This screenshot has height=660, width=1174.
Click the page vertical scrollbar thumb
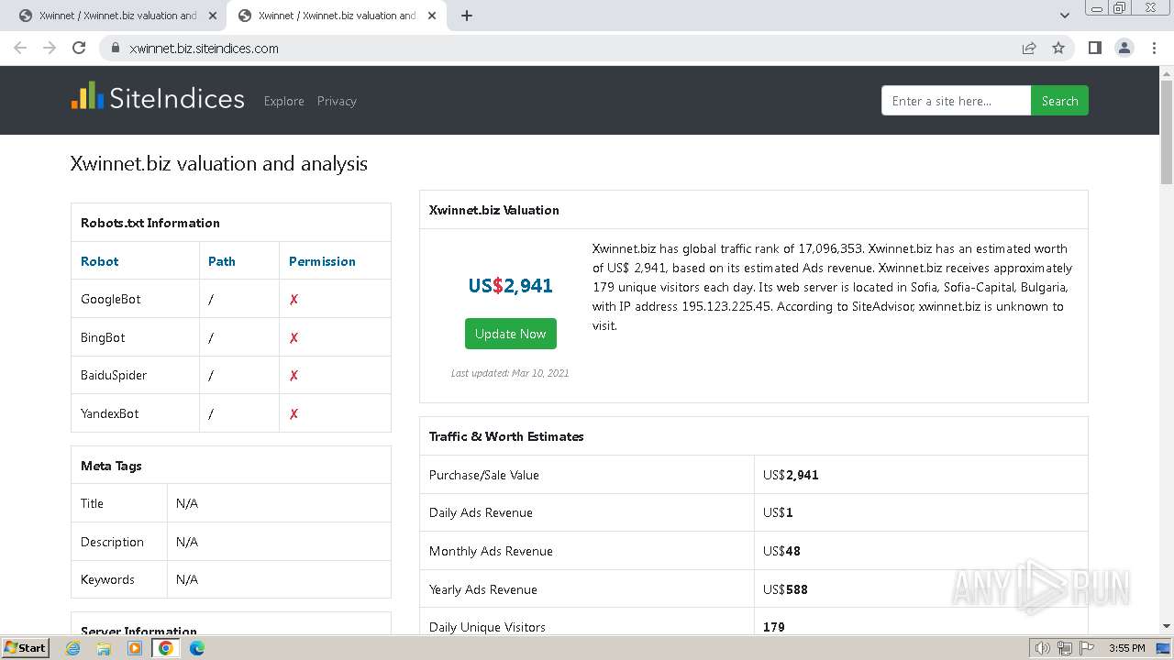coord(1167,132)
